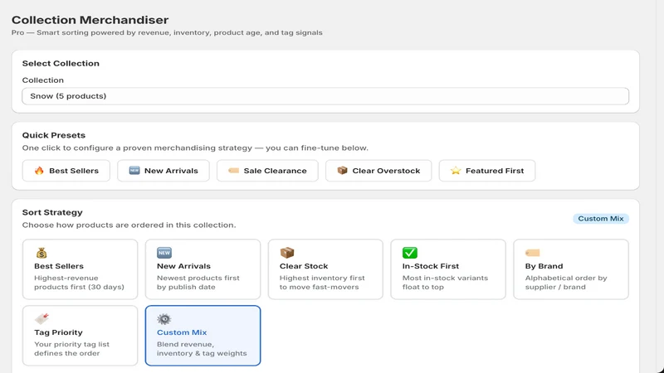Screen dimensions: 664x373
Task: Select the Clear Stock sort strategy card
Action: click(x=325, y=269)
